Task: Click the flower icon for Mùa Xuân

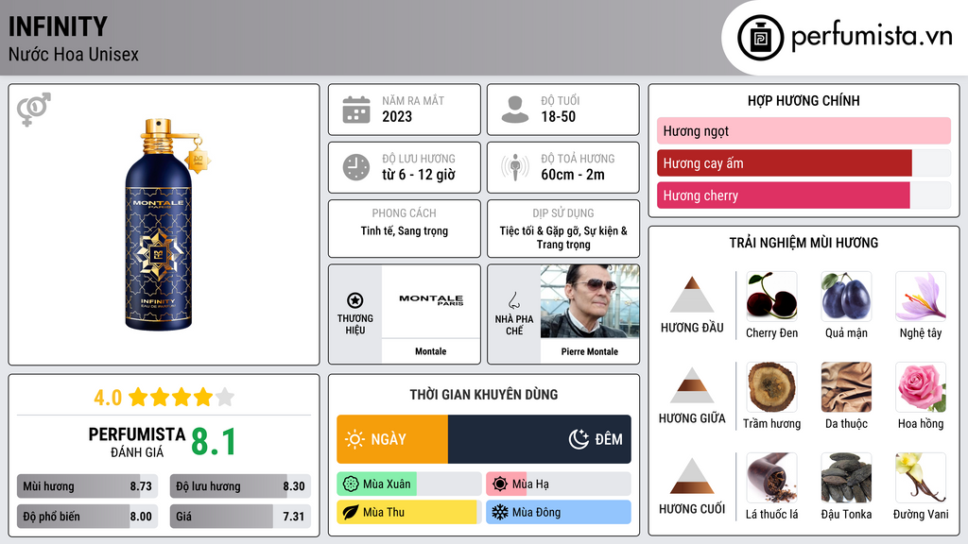Action: click(351, 484)
